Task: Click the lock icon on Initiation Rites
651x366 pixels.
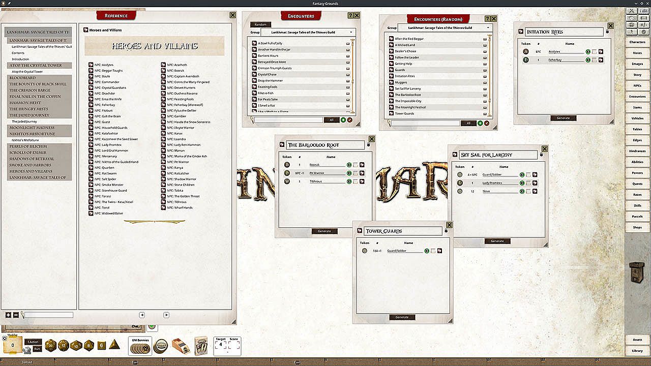Action: [607, 32]
